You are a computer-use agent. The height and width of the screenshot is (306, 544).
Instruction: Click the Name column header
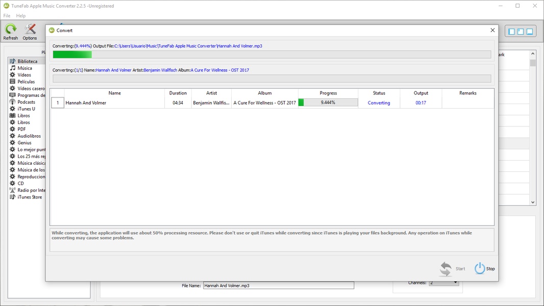tap(114, 93)
